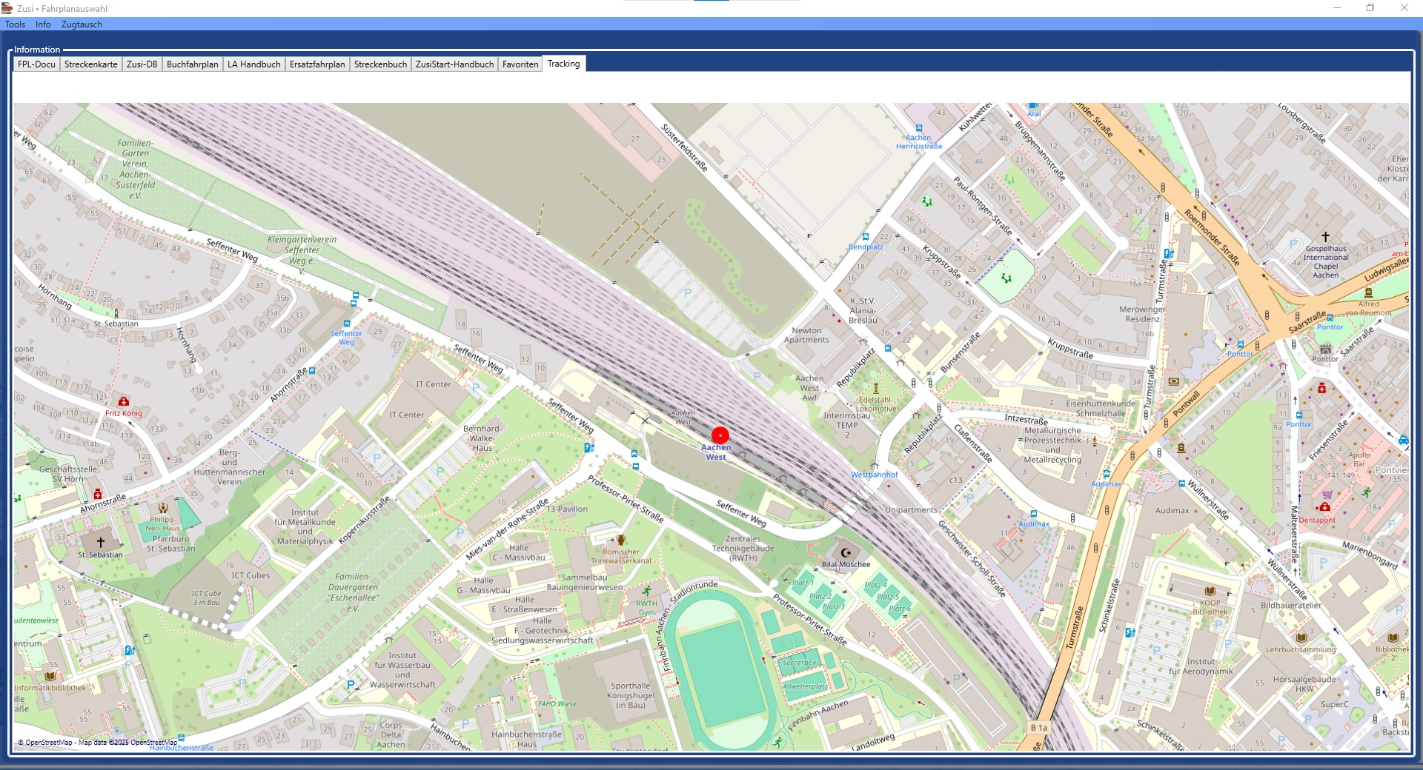Screen dimensions: 1423x770
Task: Click the Edelstahl Lokomotive monument icon
Action: tap(875, 389)
